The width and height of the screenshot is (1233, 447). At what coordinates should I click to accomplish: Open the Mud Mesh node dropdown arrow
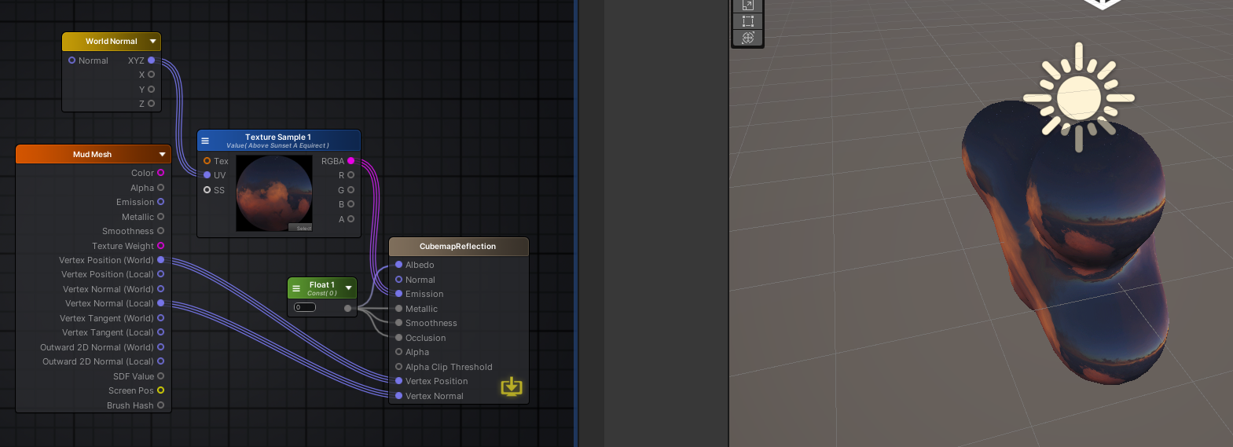[162, 155]
